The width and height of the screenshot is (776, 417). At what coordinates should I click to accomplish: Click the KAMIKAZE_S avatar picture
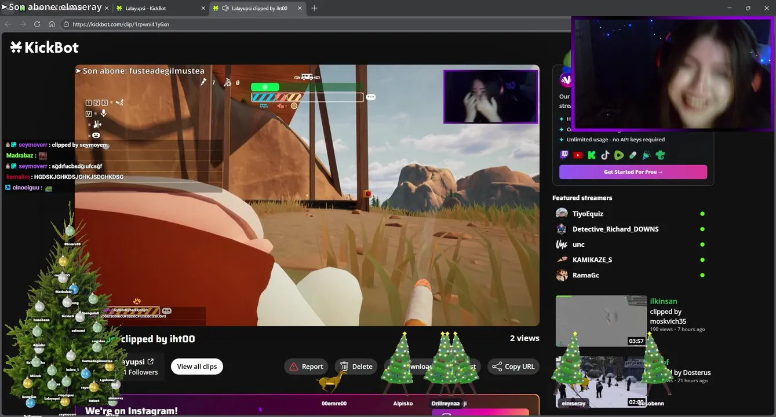coord(562,259)
